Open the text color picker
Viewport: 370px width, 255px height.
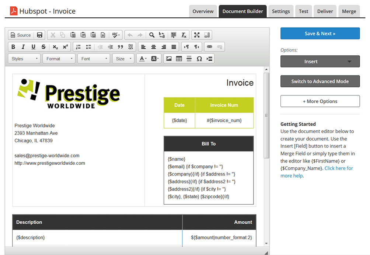click(x=142, y=59)
